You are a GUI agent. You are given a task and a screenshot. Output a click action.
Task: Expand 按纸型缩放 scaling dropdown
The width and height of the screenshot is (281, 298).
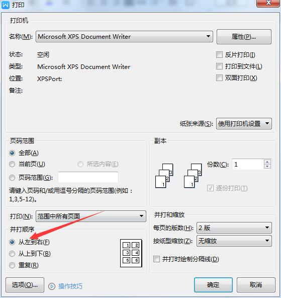[x=234, y=241]
